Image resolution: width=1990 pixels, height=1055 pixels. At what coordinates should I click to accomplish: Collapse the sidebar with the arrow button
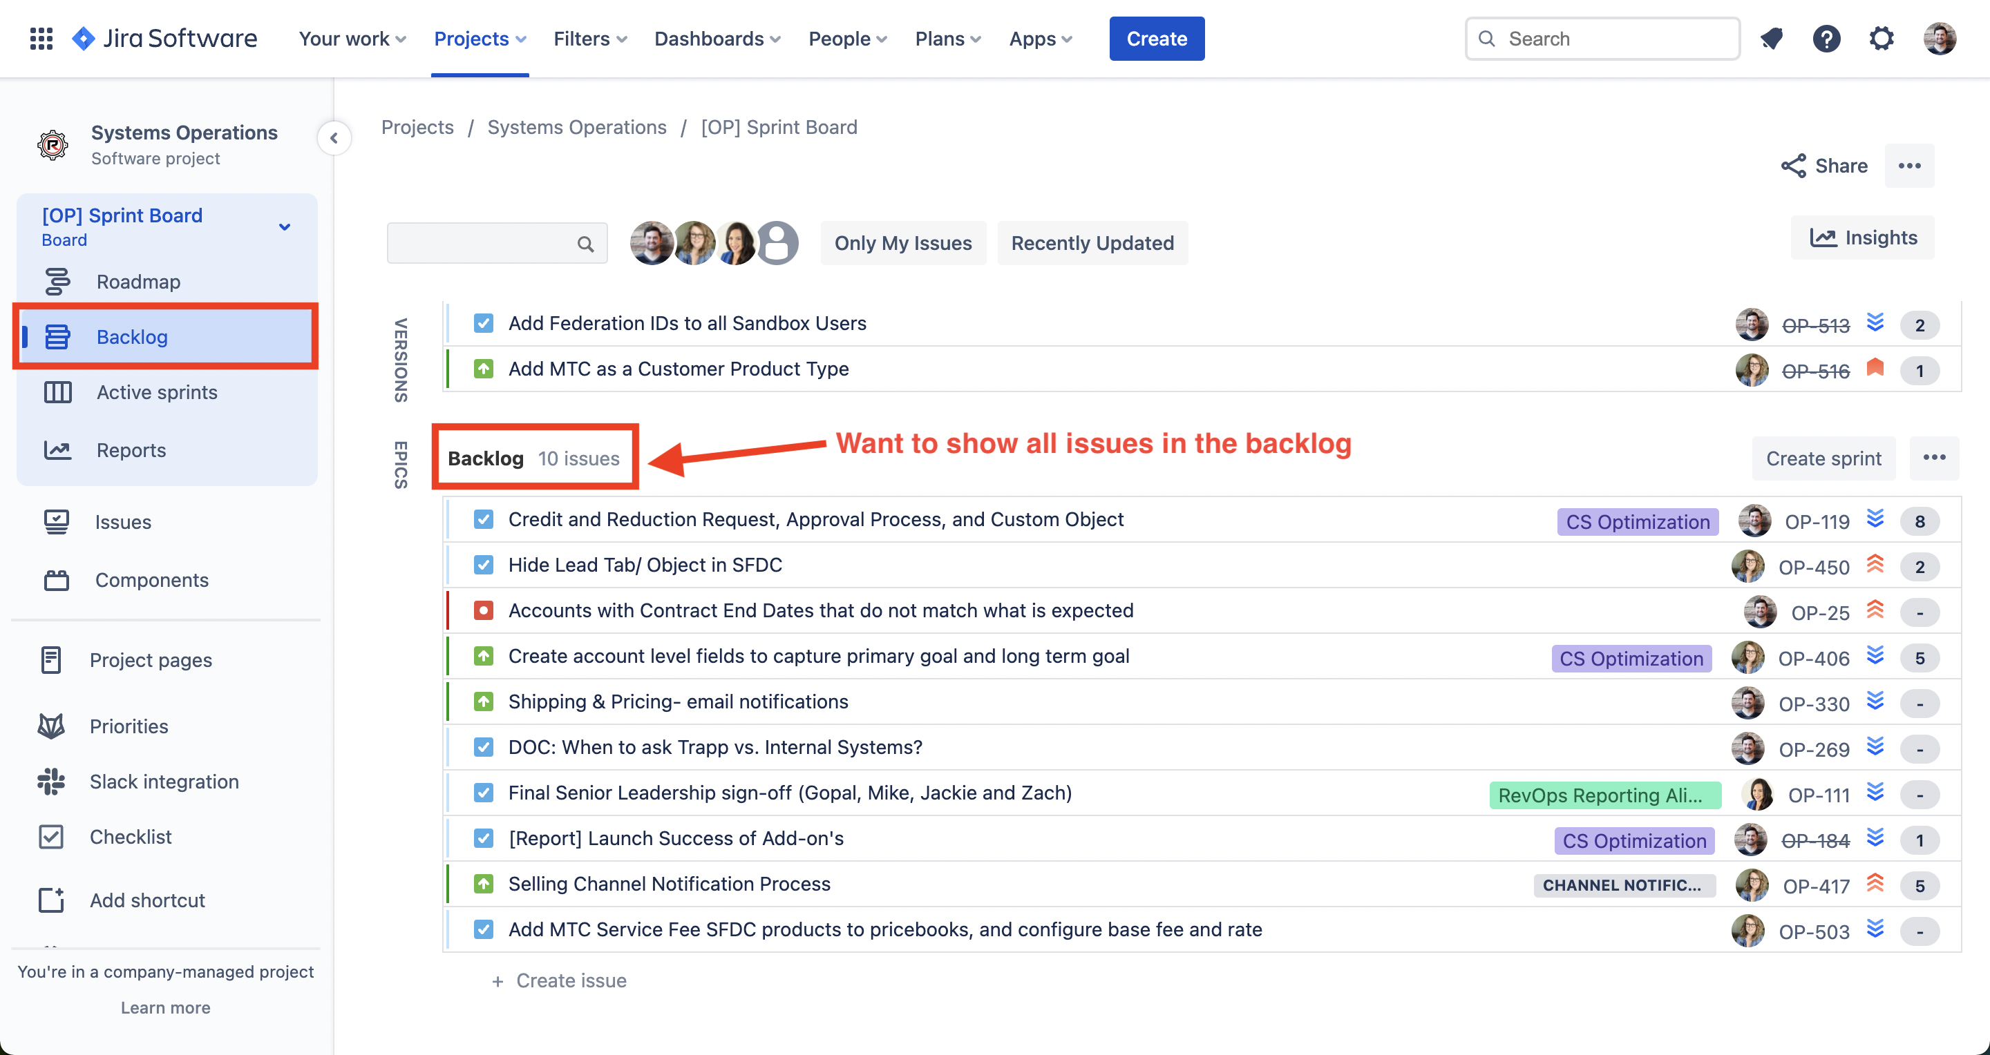(x=334, y=138)
